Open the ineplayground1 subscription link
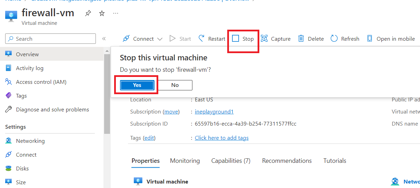420x188 pixels. [214, 112]
